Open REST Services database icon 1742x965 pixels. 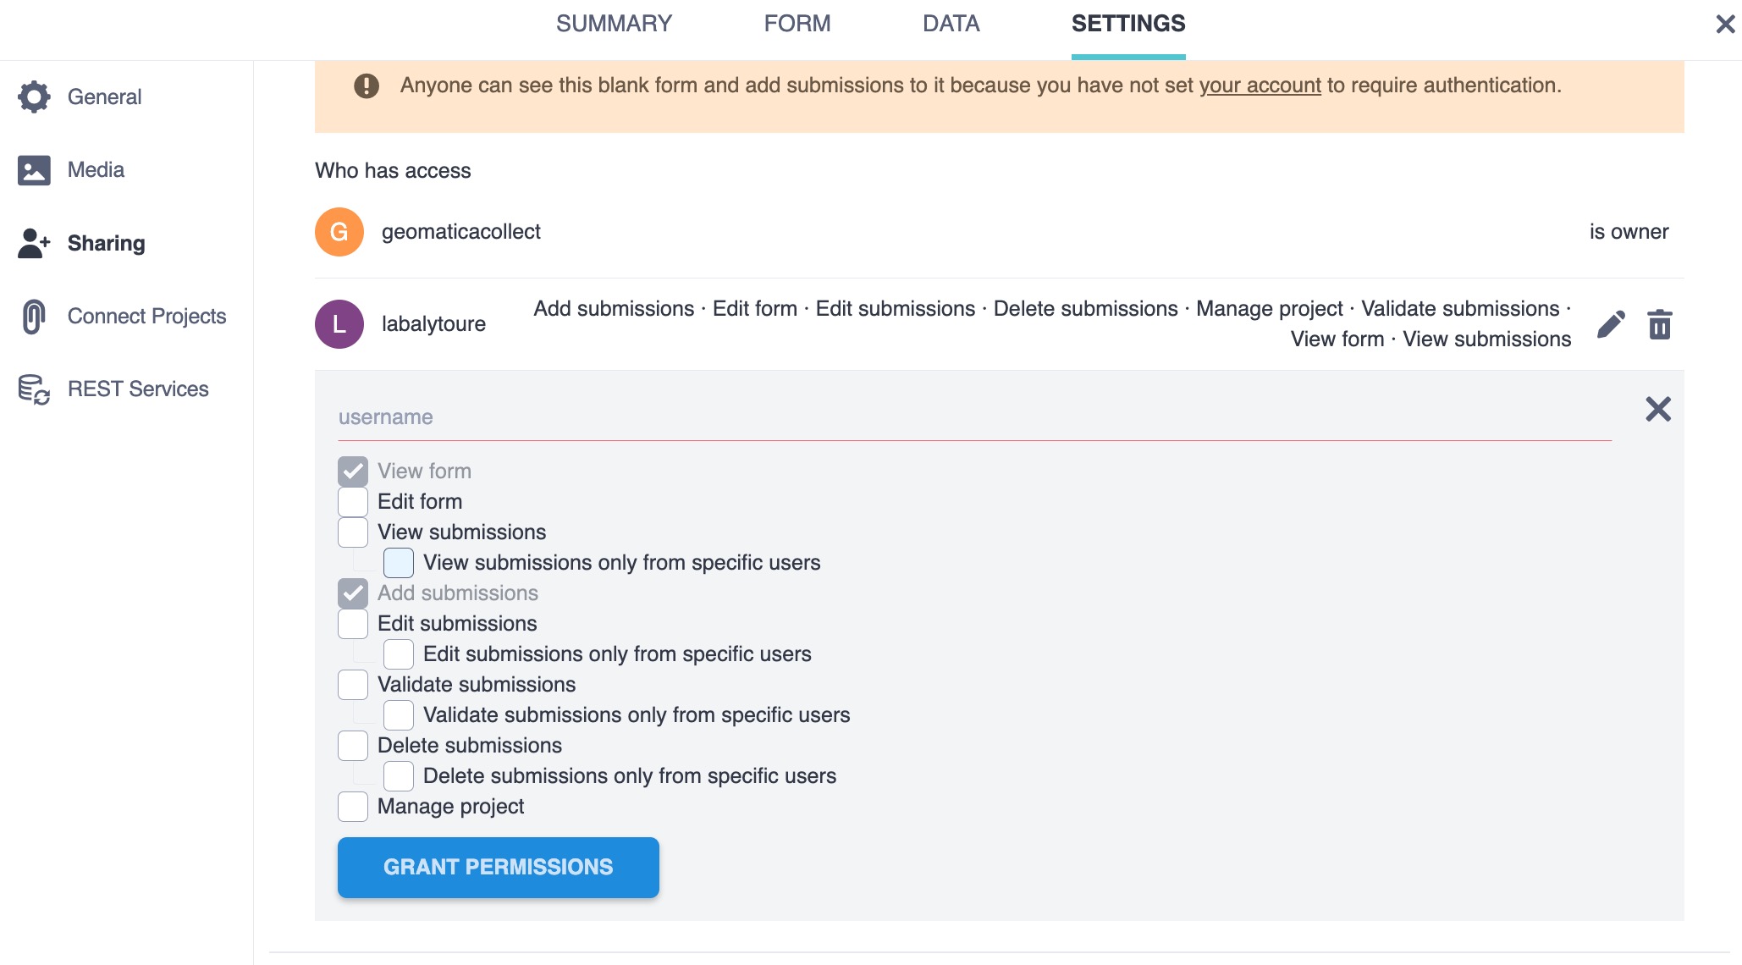(34, 389)
